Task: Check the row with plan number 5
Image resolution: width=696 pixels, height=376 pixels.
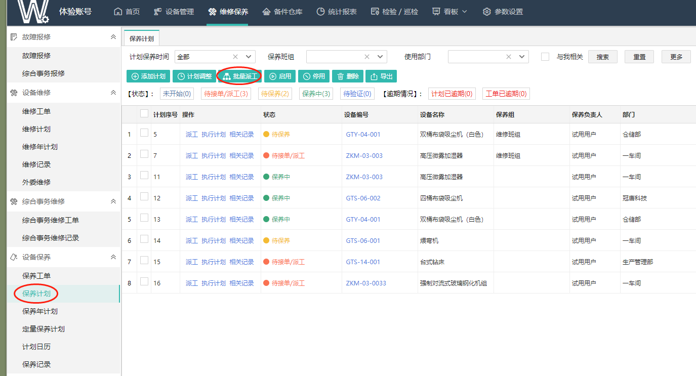Action: (x=144, y=133)
